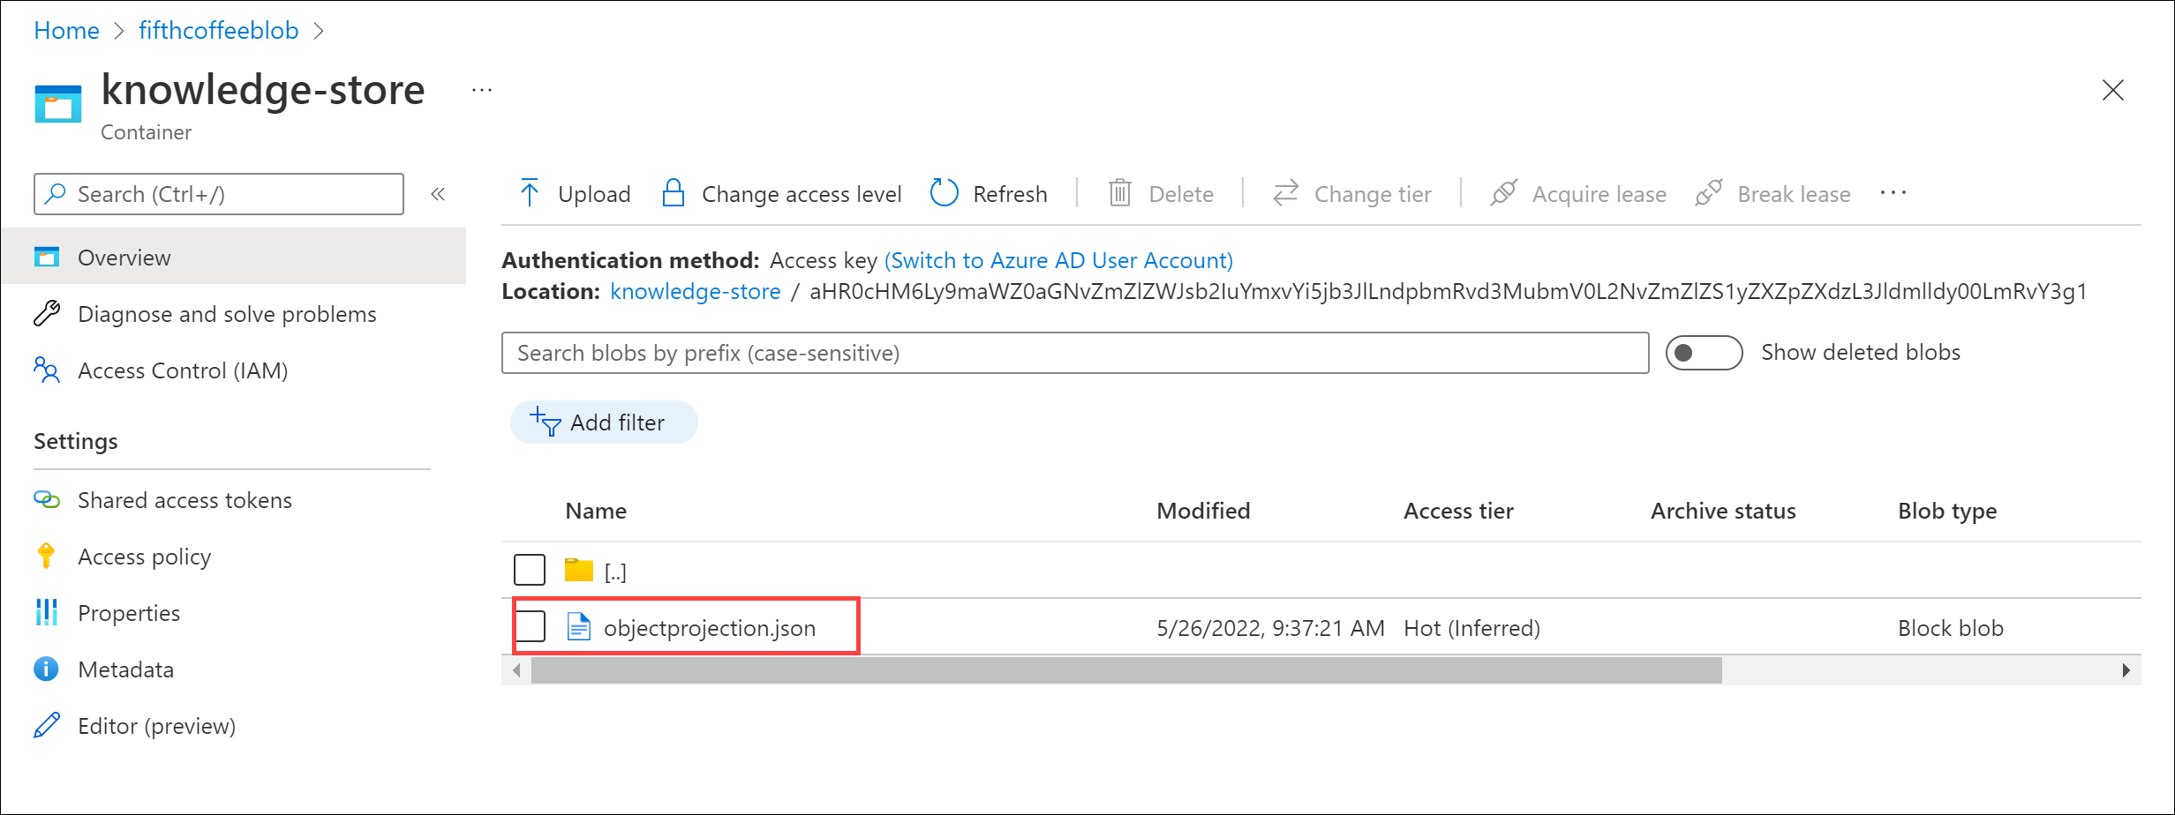Screen dimensions: 2175x815
Task: Click the Upload button label
Action: 594,194
